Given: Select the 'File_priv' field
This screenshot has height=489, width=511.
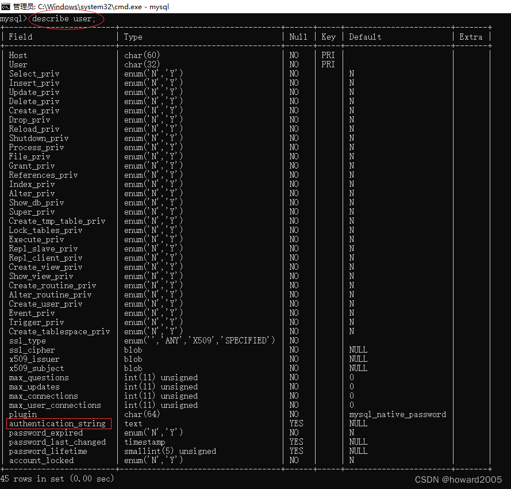Looking at the screenshot, I should [x=30, y=156].
